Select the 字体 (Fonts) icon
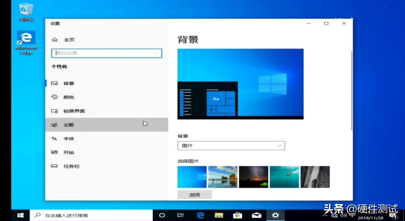The image size is (405, 221). 54,138
